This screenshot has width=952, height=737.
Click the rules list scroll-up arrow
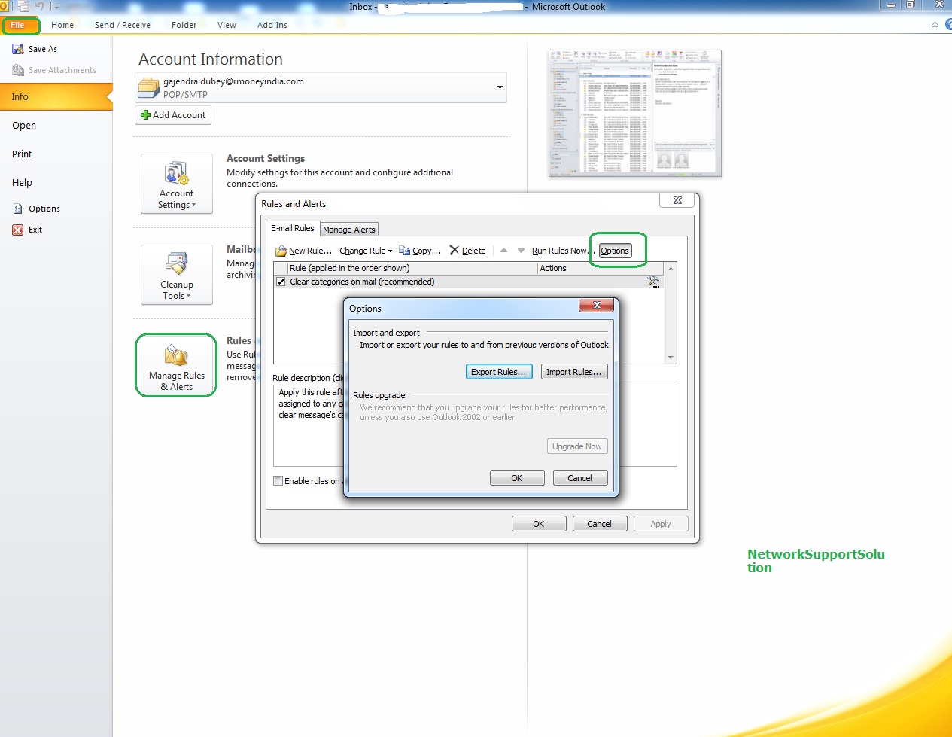pos(671,268)
